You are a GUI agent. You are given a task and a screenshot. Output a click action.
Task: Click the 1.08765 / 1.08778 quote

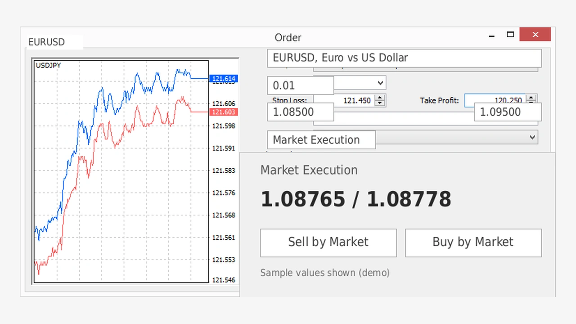(x=356, y=199)
